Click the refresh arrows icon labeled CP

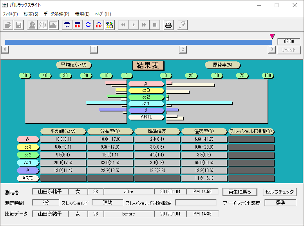(99, 25)
